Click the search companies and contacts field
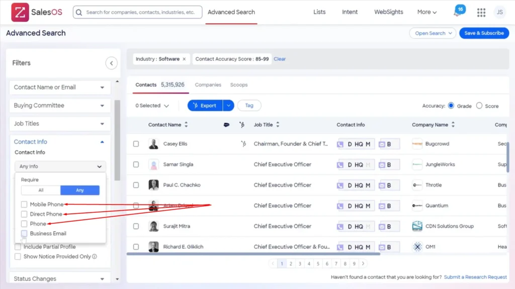Screen dimensions: 515x289 pos(138,12)
